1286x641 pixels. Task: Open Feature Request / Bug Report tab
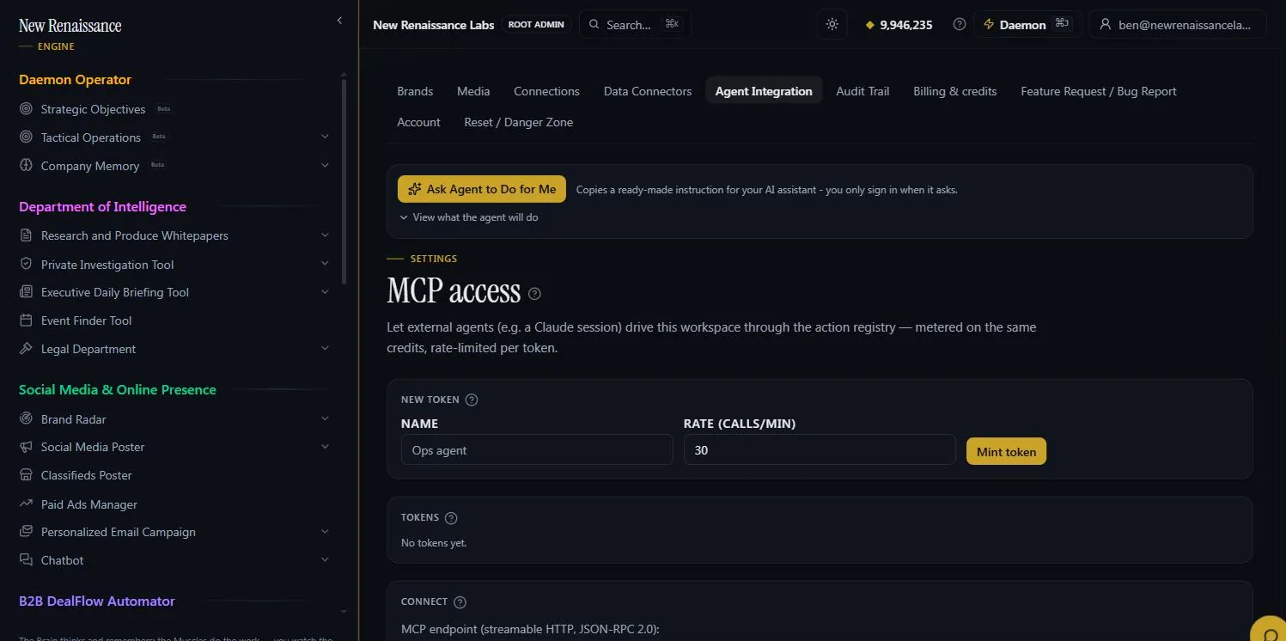pyautogui.click(x=1099, y=91)
